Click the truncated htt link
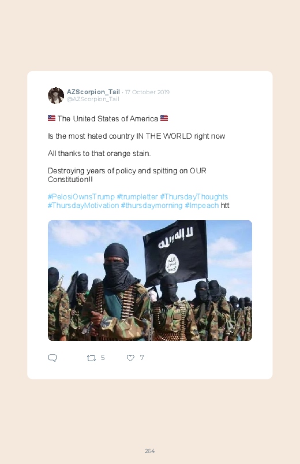Screen dimensions: 300x464 point(225,205)
